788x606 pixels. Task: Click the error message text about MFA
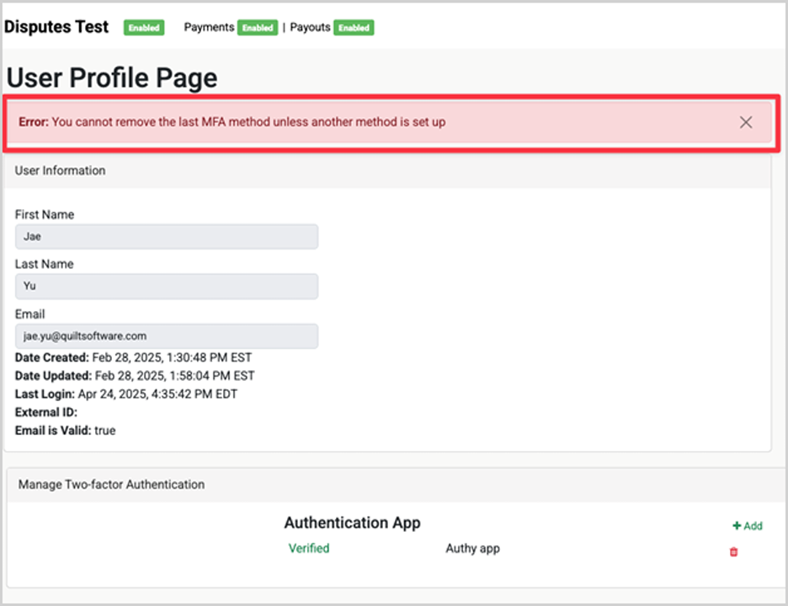tap(248, 122)
